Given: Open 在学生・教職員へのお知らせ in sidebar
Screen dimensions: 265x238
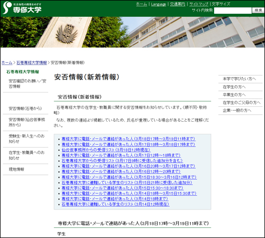Looking at the screenshot, I should [26, 155].
